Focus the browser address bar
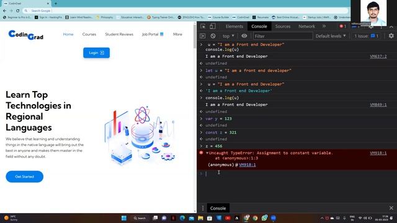Image resolution: width=397 pixels, height=223 pixels. [x=186, y=11]
